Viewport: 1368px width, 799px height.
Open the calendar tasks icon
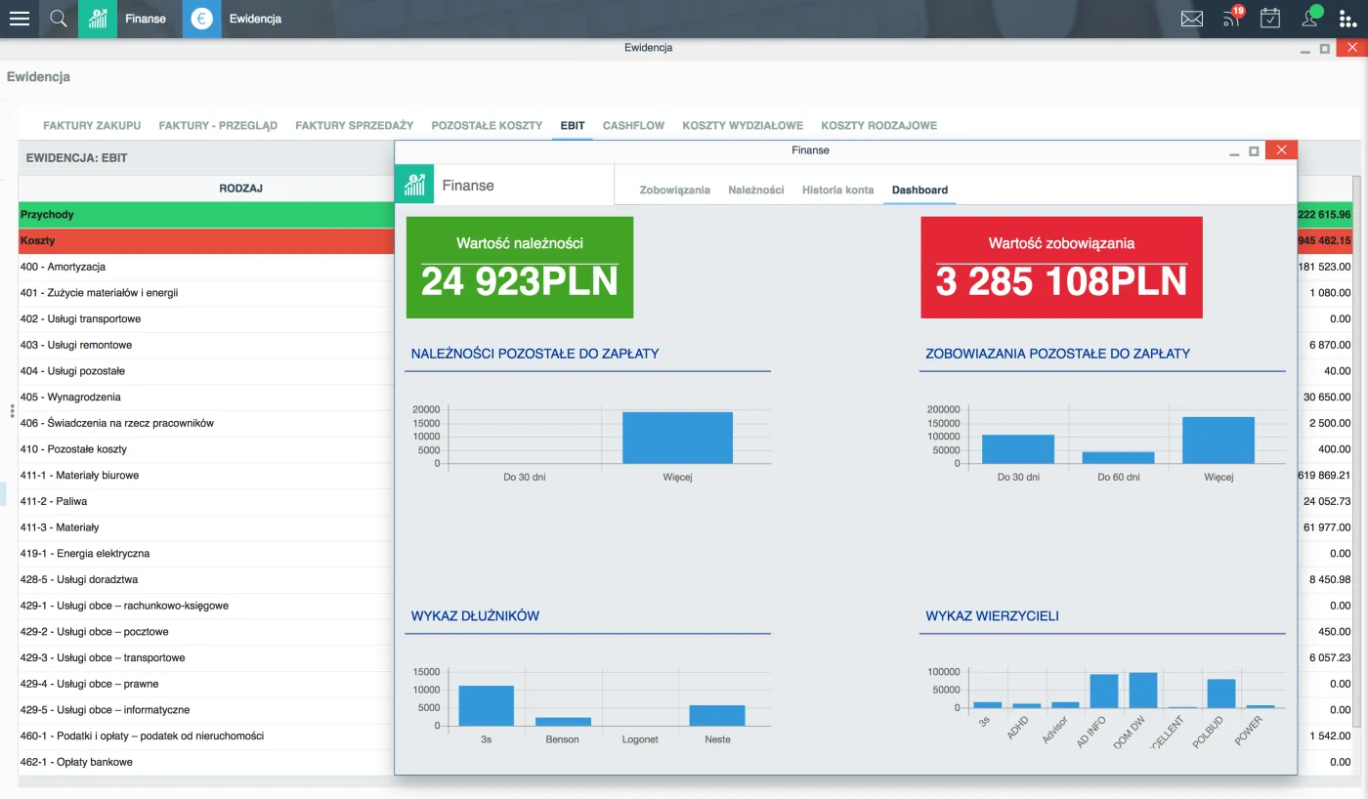click(x=1270, y=19)
